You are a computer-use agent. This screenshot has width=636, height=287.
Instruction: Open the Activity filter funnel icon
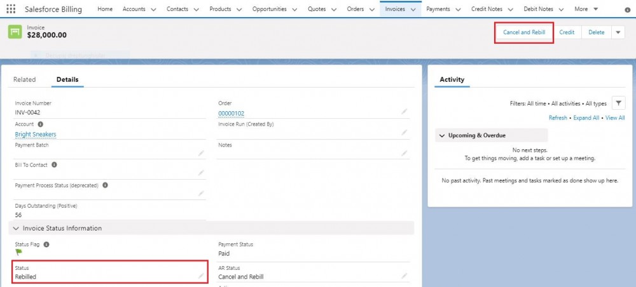618,103
